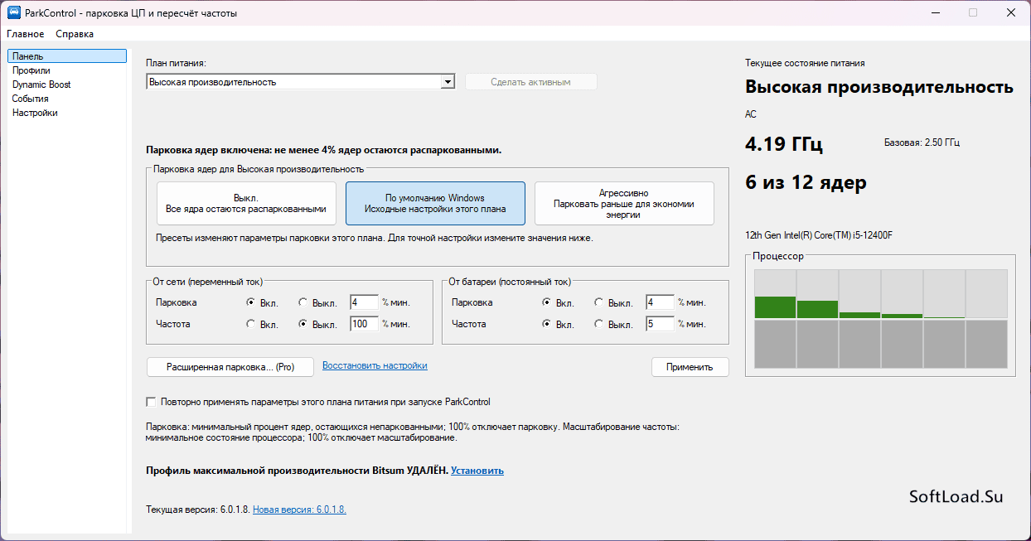The height and width of the screenshot is (541, 1031).
Task: Toggle reapply settings at ParkControl launch checkbox
Action: (x=151, y=402)
